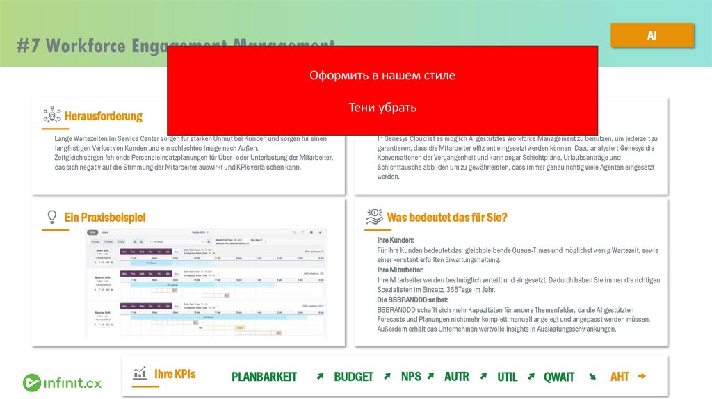712x399 pixels.
Task: Click the up arrow after BUDGET
Action: (x=387, y=376)
